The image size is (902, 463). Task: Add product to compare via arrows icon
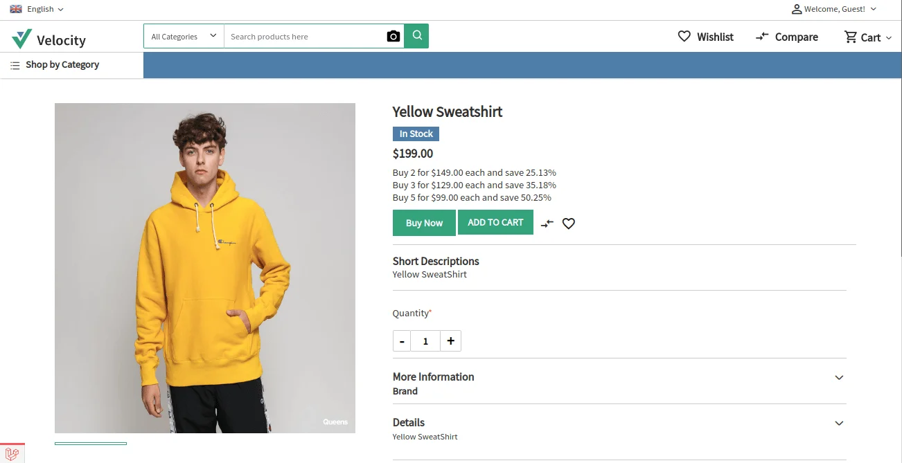(547, 224)
